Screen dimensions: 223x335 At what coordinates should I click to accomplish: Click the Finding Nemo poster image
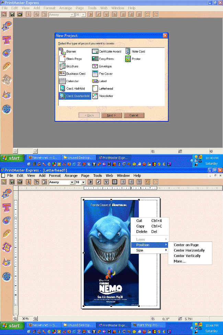click(111, 253)
